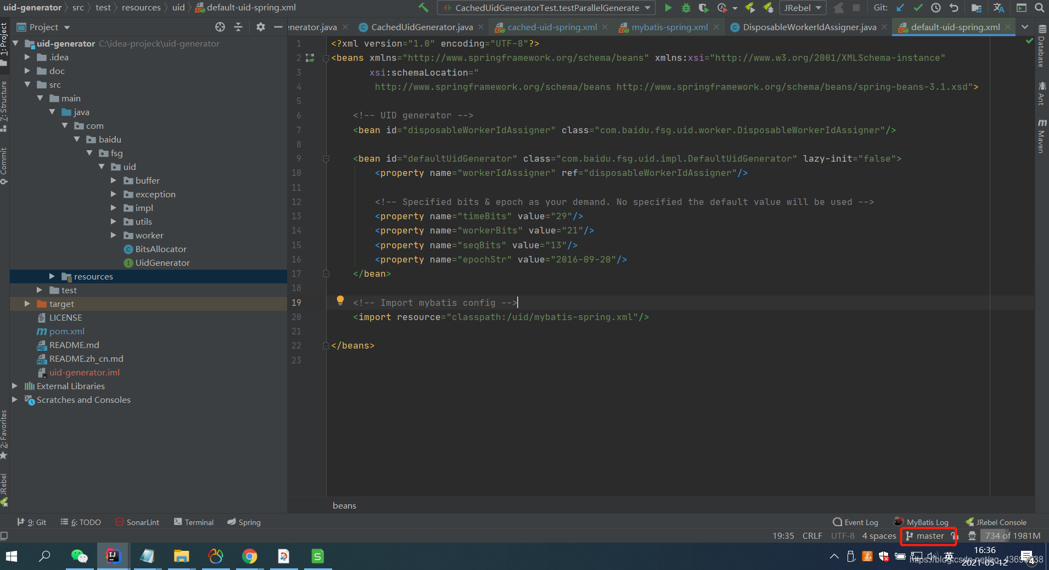Change line separator CRLF in status bar
The height and width of the screenshot is (570, 1049).
pos(812,536)
